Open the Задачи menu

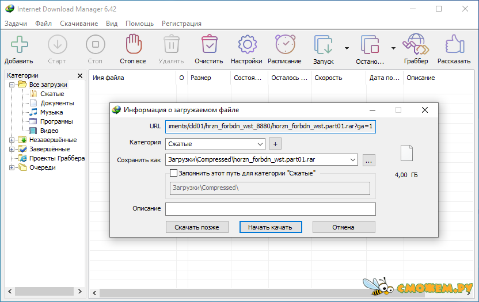pyautogui.click(x=16, y=24)
